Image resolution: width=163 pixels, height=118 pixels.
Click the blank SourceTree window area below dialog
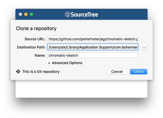pos(81,89)
